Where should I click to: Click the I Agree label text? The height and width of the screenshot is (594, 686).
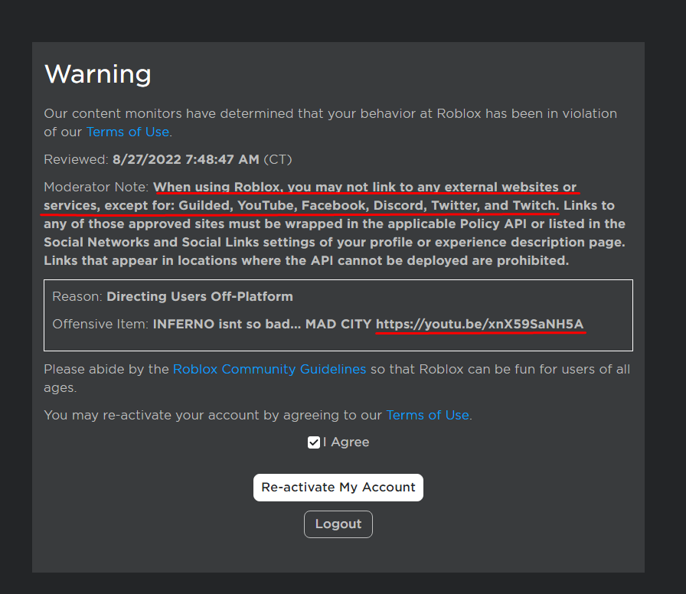[345, 442]
